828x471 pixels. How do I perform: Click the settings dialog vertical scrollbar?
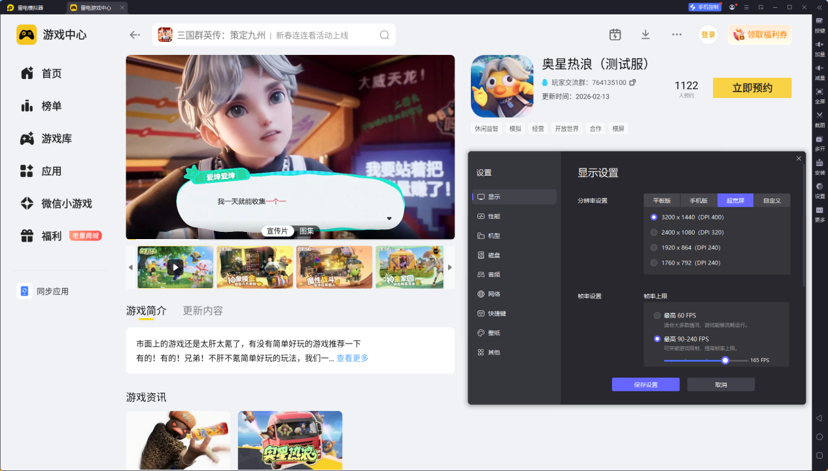pos(804,225)
